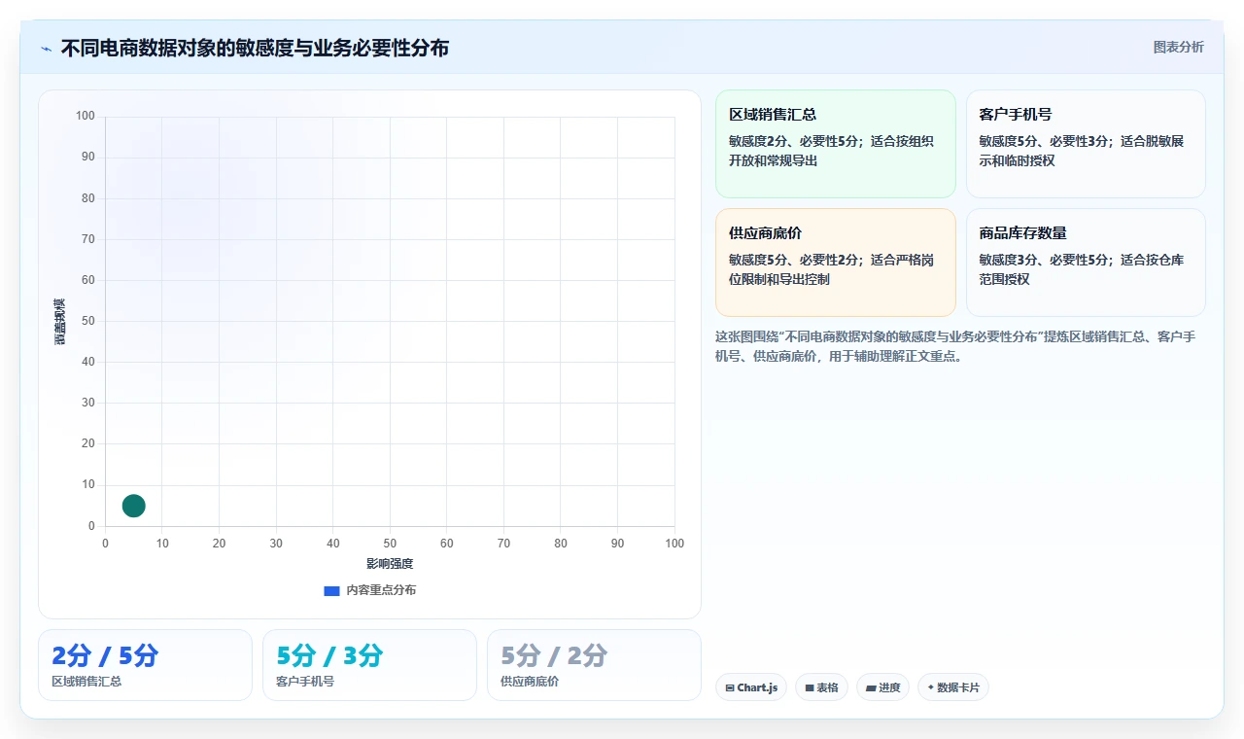Select the 5分 / 2分 stat card

point(594,665)
